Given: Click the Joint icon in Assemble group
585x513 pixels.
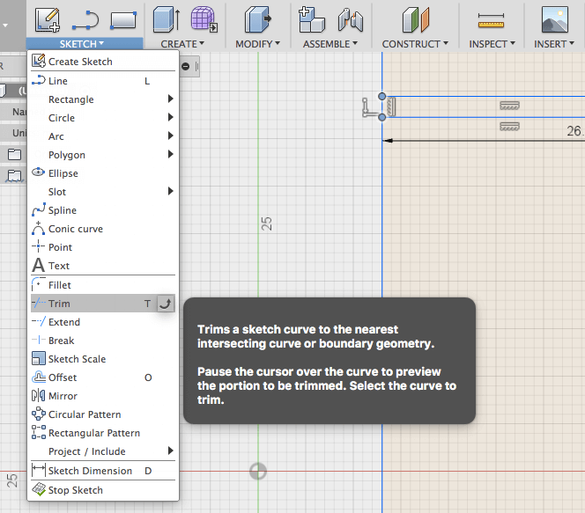Looking at the screenshot, I should (351, 18).
